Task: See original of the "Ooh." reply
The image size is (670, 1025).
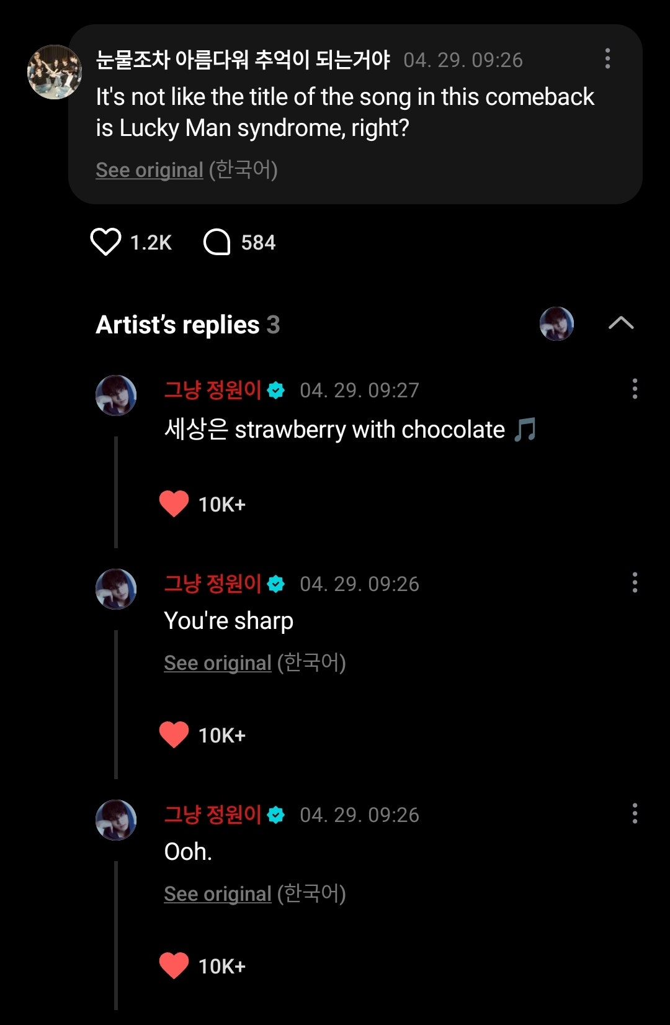Action: coord(218,894)
